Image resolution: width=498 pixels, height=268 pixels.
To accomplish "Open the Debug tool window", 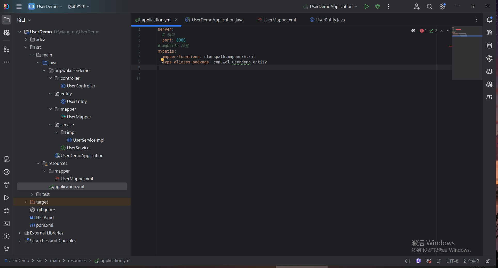I will tap(6, 211).
